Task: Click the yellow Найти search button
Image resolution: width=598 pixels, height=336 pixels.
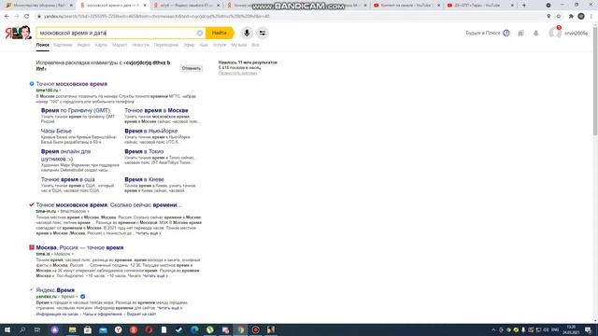Action: coord(220,34)
